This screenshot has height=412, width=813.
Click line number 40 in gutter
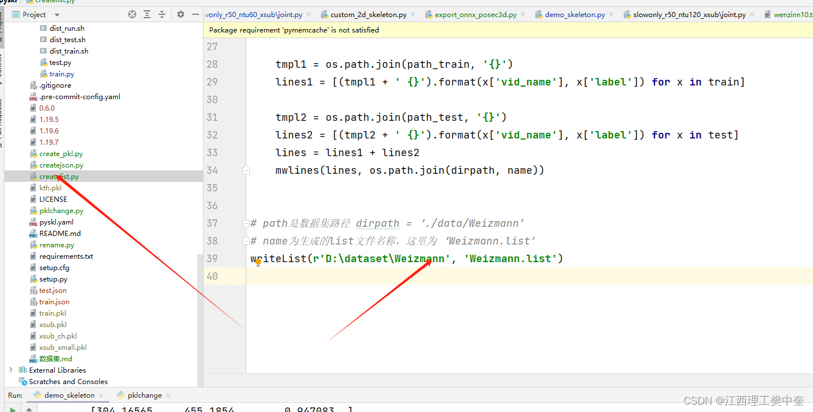(x=212, y=276)
